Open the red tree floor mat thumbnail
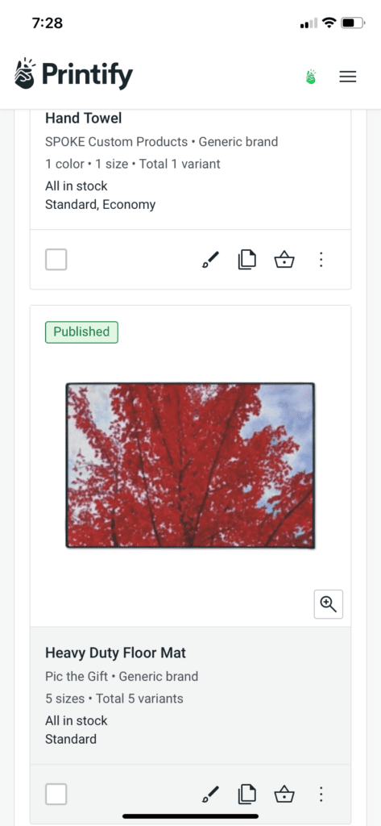The width and height of the screenshot is (381, 826). [x=190, y=465]
